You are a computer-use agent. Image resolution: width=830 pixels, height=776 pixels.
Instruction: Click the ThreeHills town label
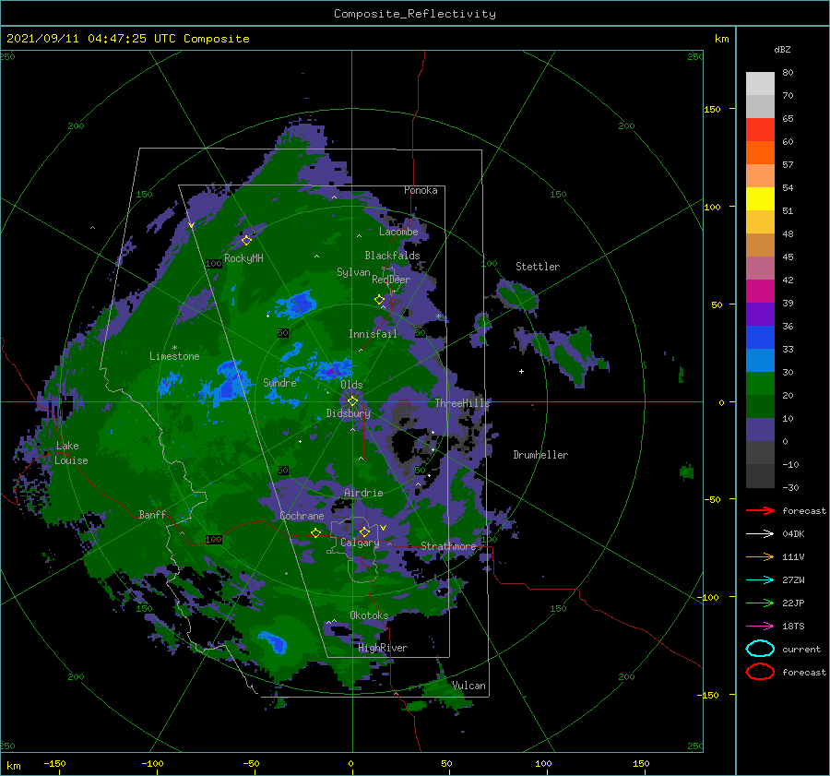click(x=462, y=403)
